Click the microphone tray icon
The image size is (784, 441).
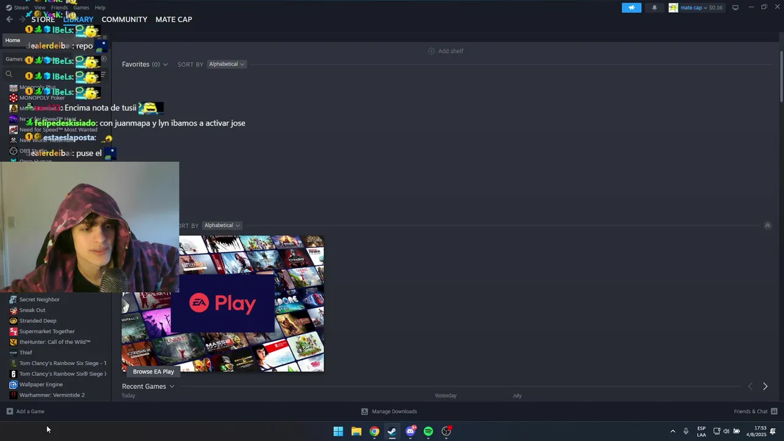click(686, 431)
